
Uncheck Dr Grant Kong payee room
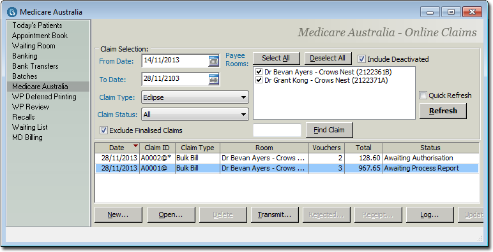pyautogui.click(x=259, y=80)
